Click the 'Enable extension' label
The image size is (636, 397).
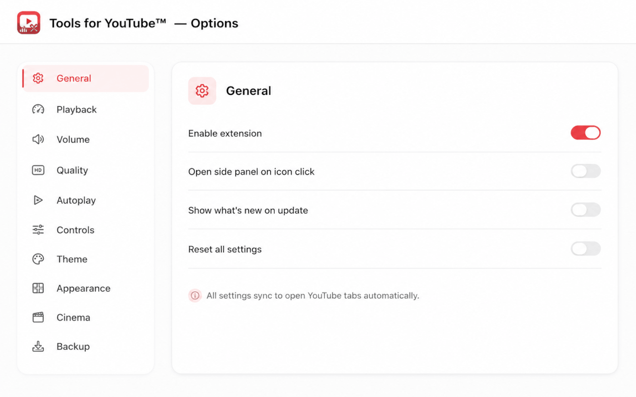coord(225,133)
